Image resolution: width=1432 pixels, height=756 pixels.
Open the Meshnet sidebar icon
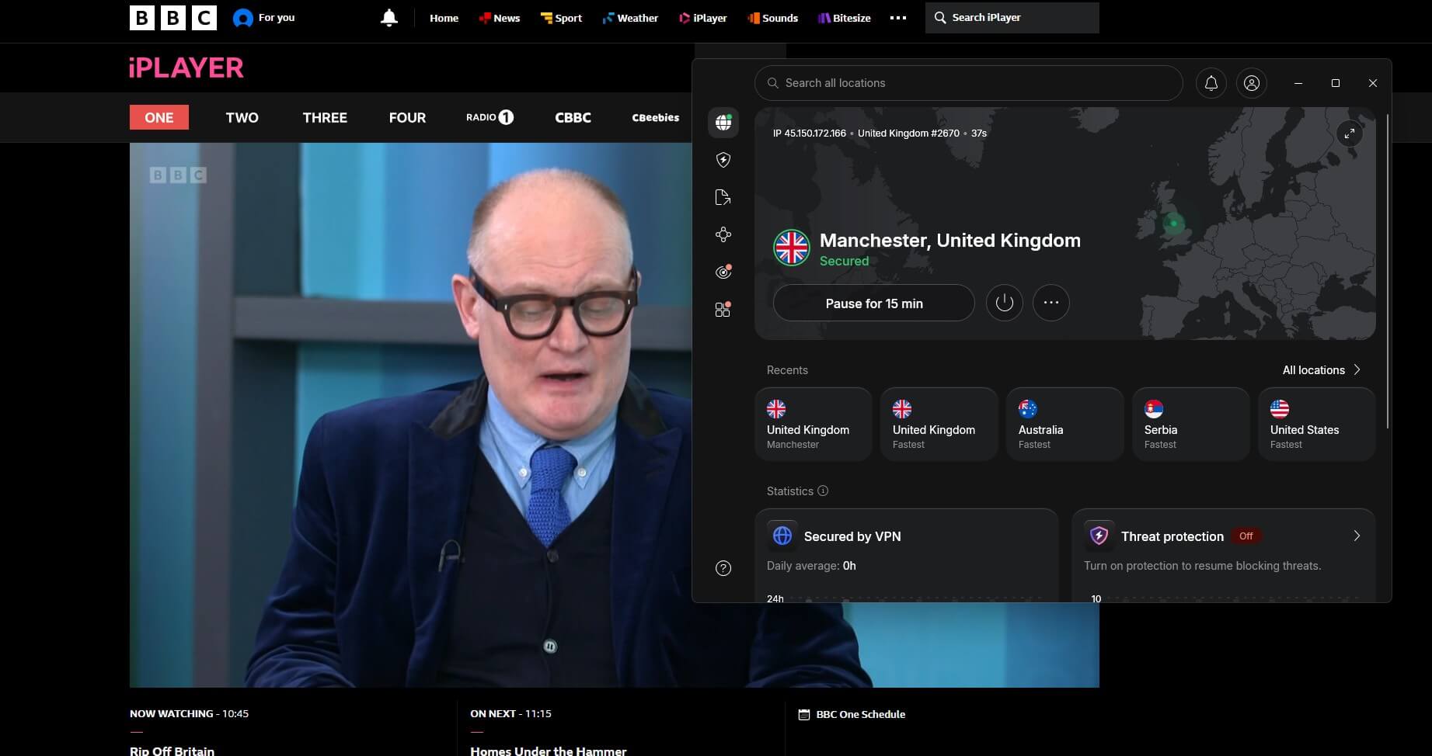point(723,234)
